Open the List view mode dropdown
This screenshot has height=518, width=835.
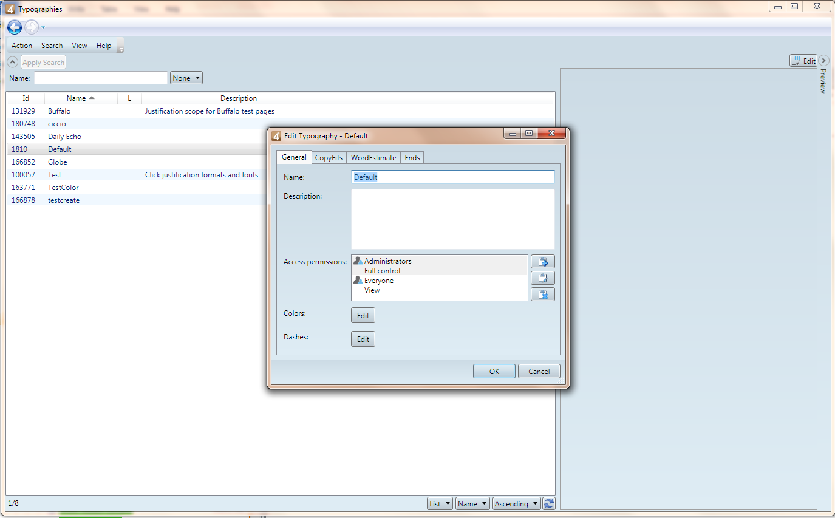[440, 503]
